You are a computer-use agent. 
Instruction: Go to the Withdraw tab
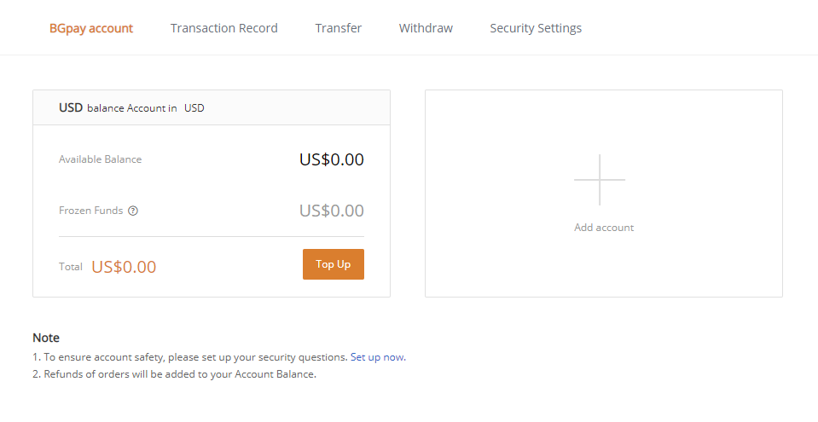point(426,28)
